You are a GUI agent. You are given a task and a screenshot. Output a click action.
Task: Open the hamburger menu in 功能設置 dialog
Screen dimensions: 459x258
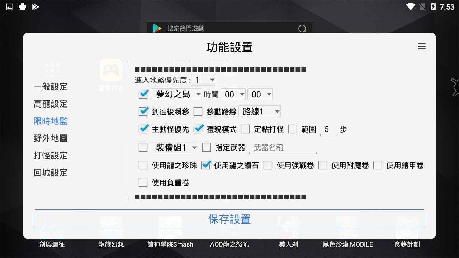click(422, 46)
